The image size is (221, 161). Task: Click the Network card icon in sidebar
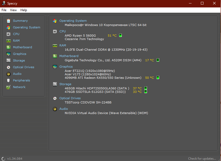[x=8, y=87]
